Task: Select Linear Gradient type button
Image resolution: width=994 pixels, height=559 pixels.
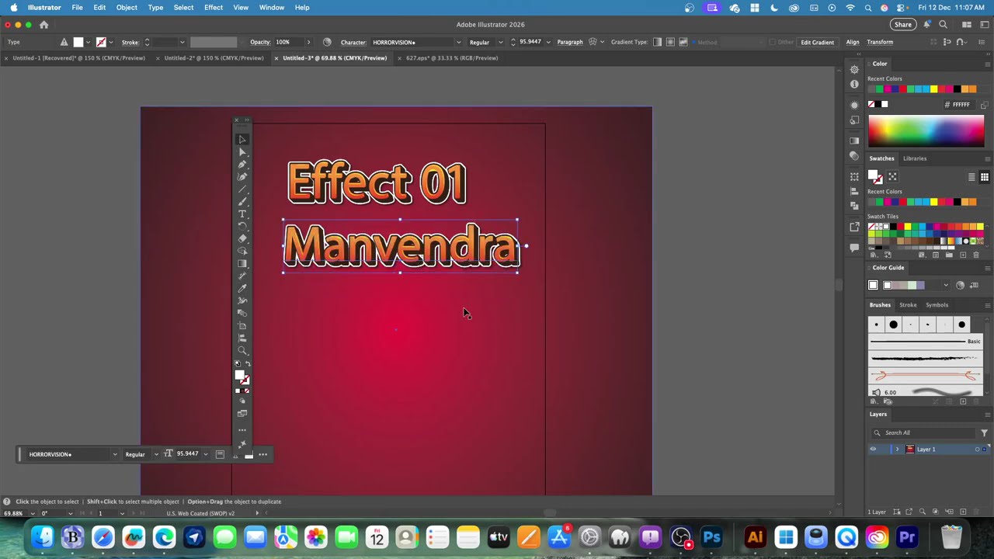Action: pos(657,42)
